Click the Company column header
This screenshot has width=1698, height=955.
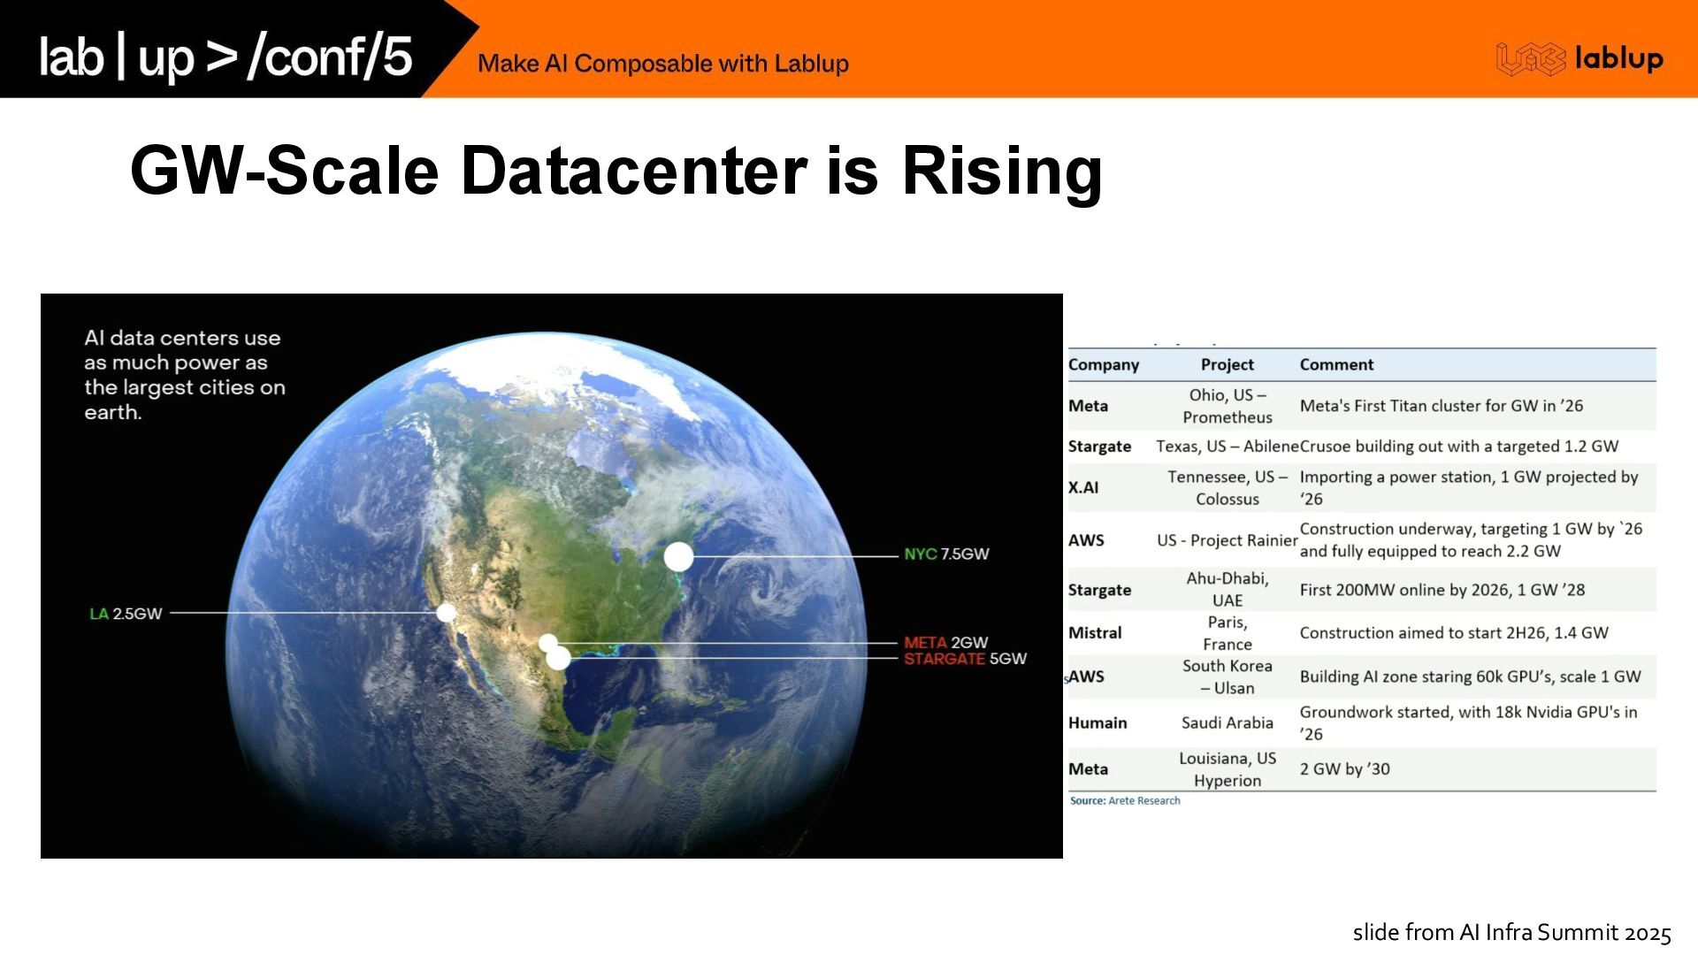click(1103, 364)
